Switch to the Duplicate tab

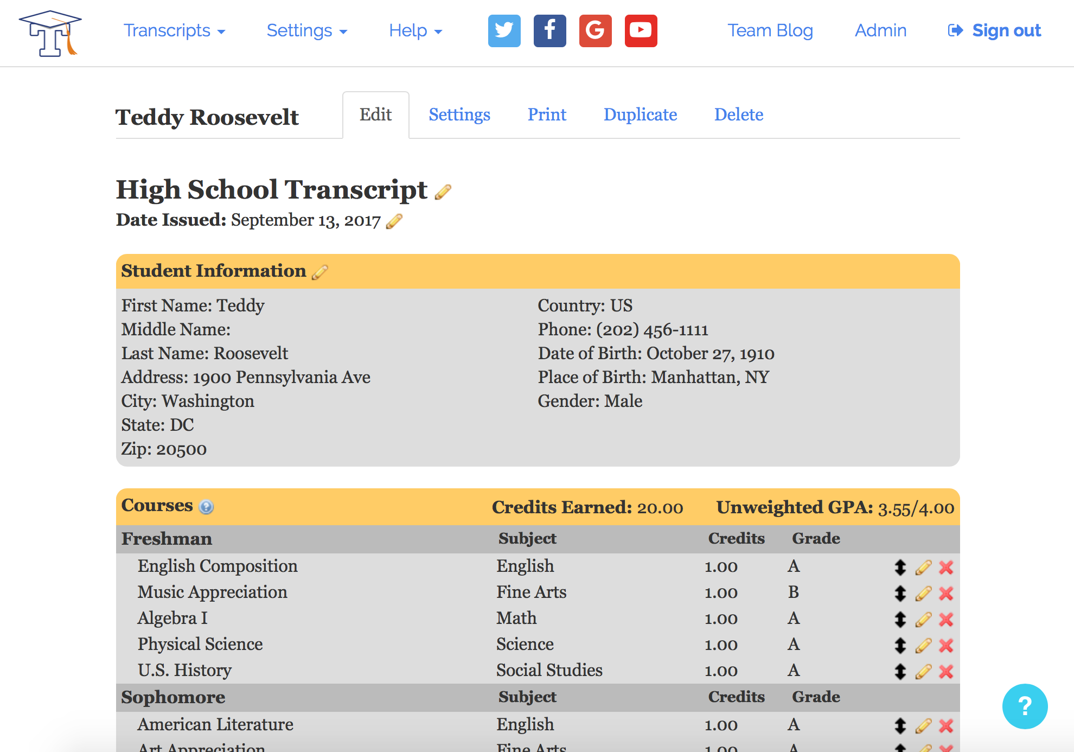640,115
